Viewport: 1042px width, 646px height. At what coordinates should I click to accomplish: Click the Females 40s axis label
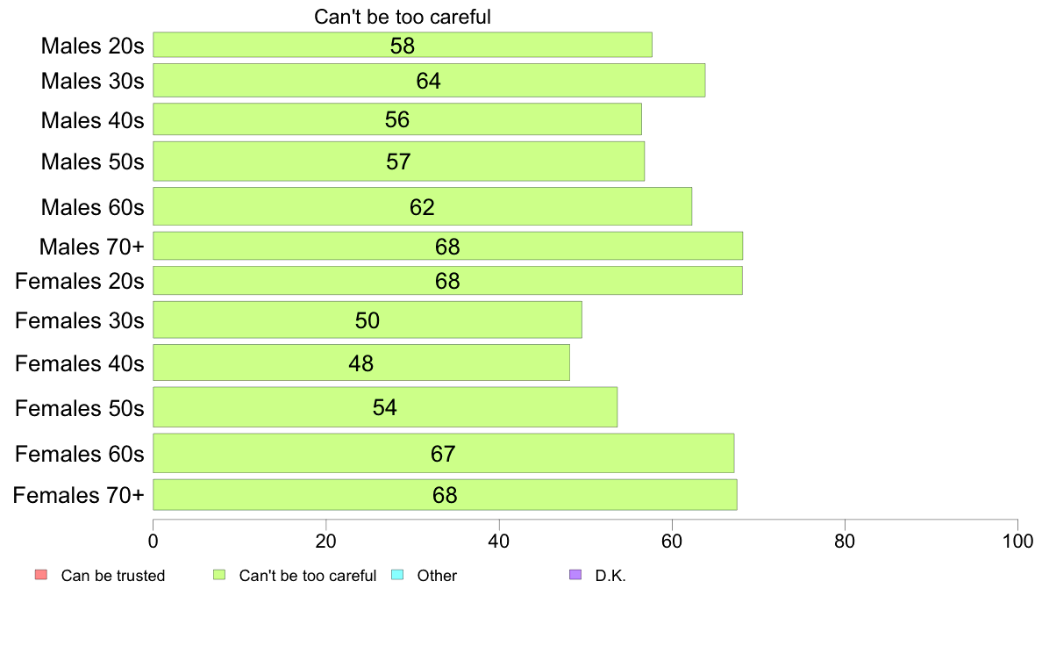[79, 363]
